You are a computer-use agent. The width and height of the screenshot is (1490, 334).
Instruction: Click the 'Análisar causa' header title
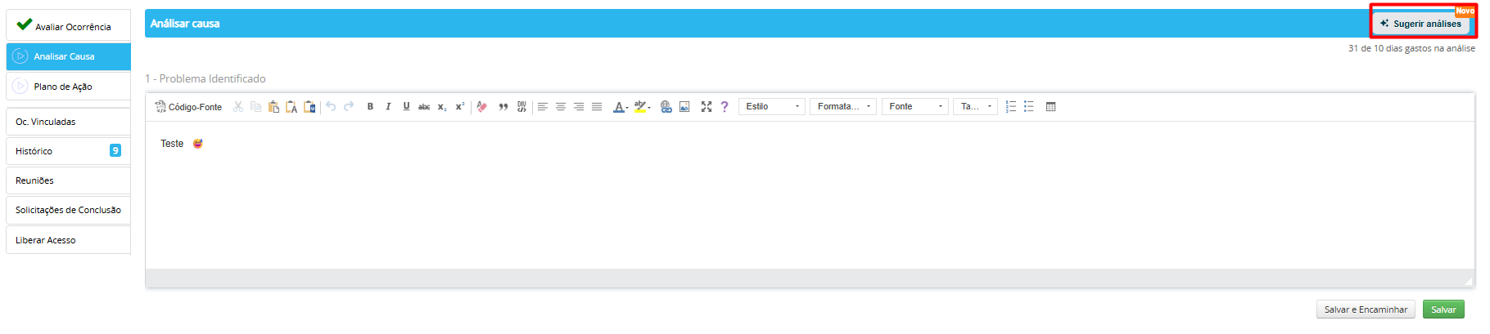click(x=185, y=24)
